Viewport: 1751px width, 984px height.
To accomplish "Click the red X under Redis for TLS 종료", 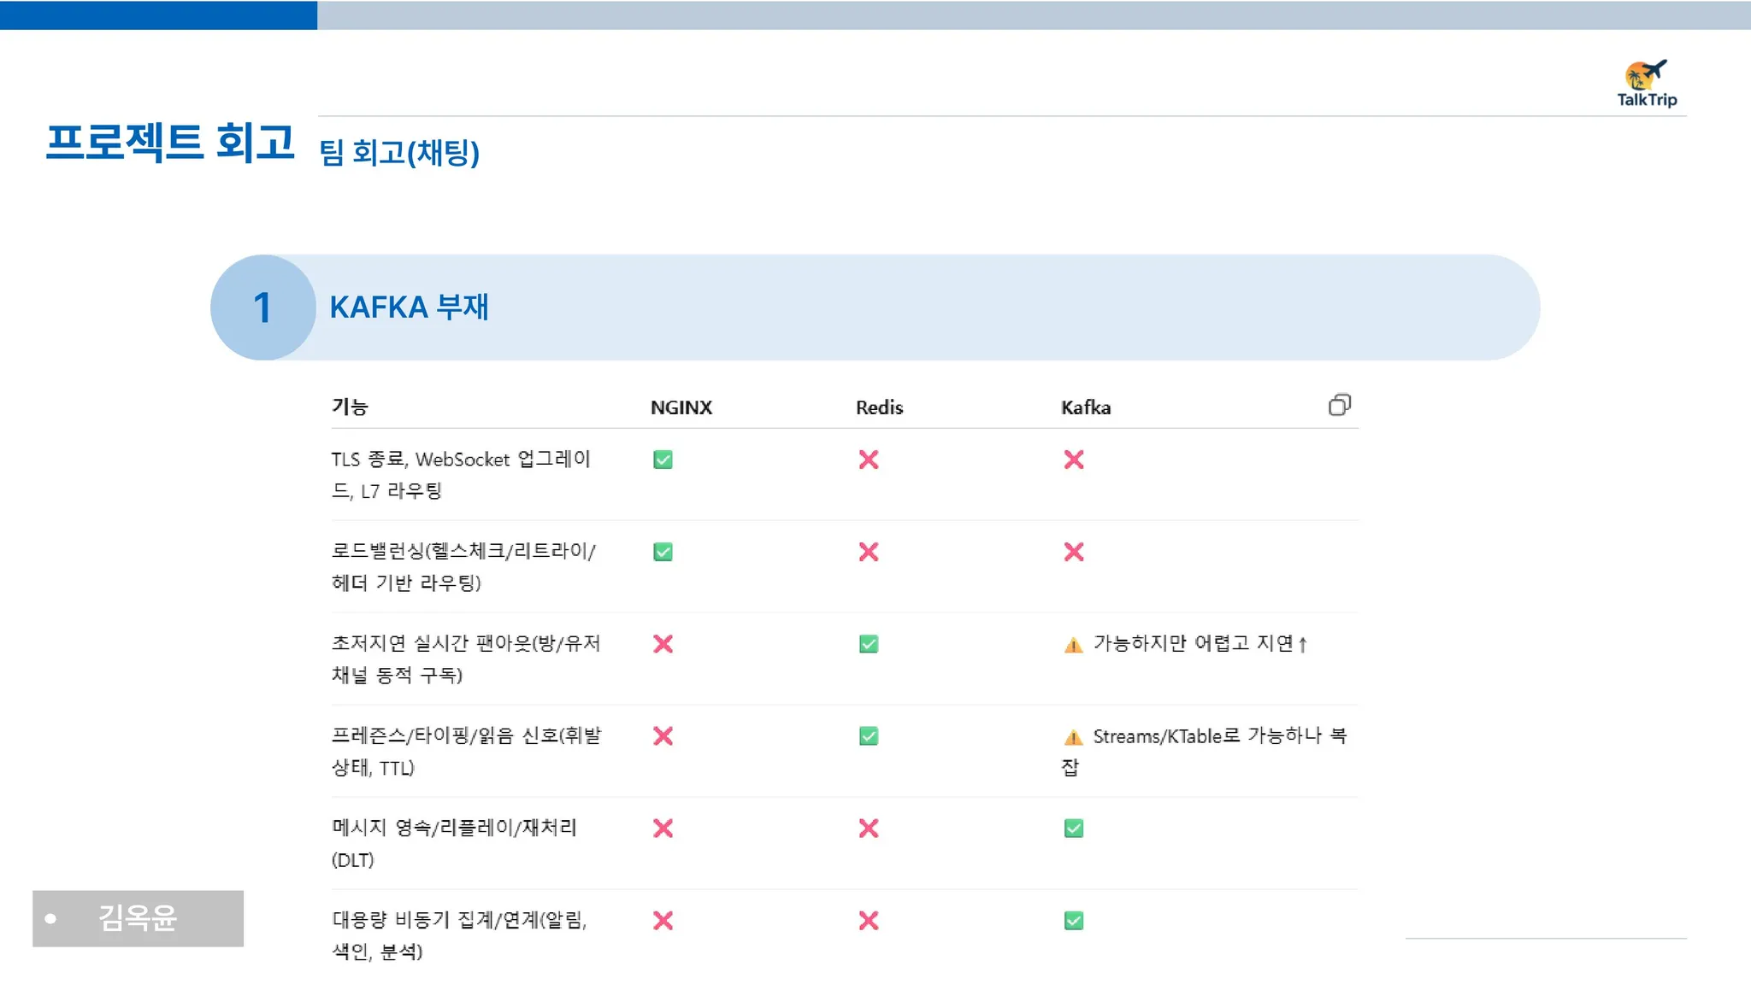I will click(869, 460).
